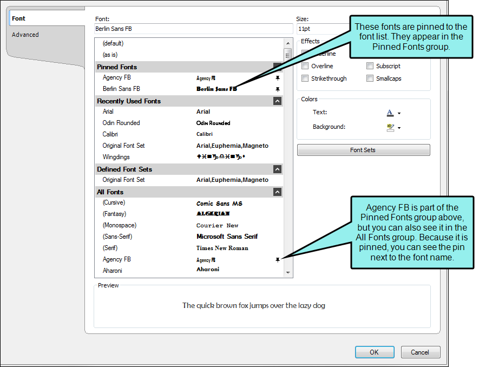This screenshot has width=479, height=367.
Task: Select the (default) font entry
Action: [x=189, y=43]
